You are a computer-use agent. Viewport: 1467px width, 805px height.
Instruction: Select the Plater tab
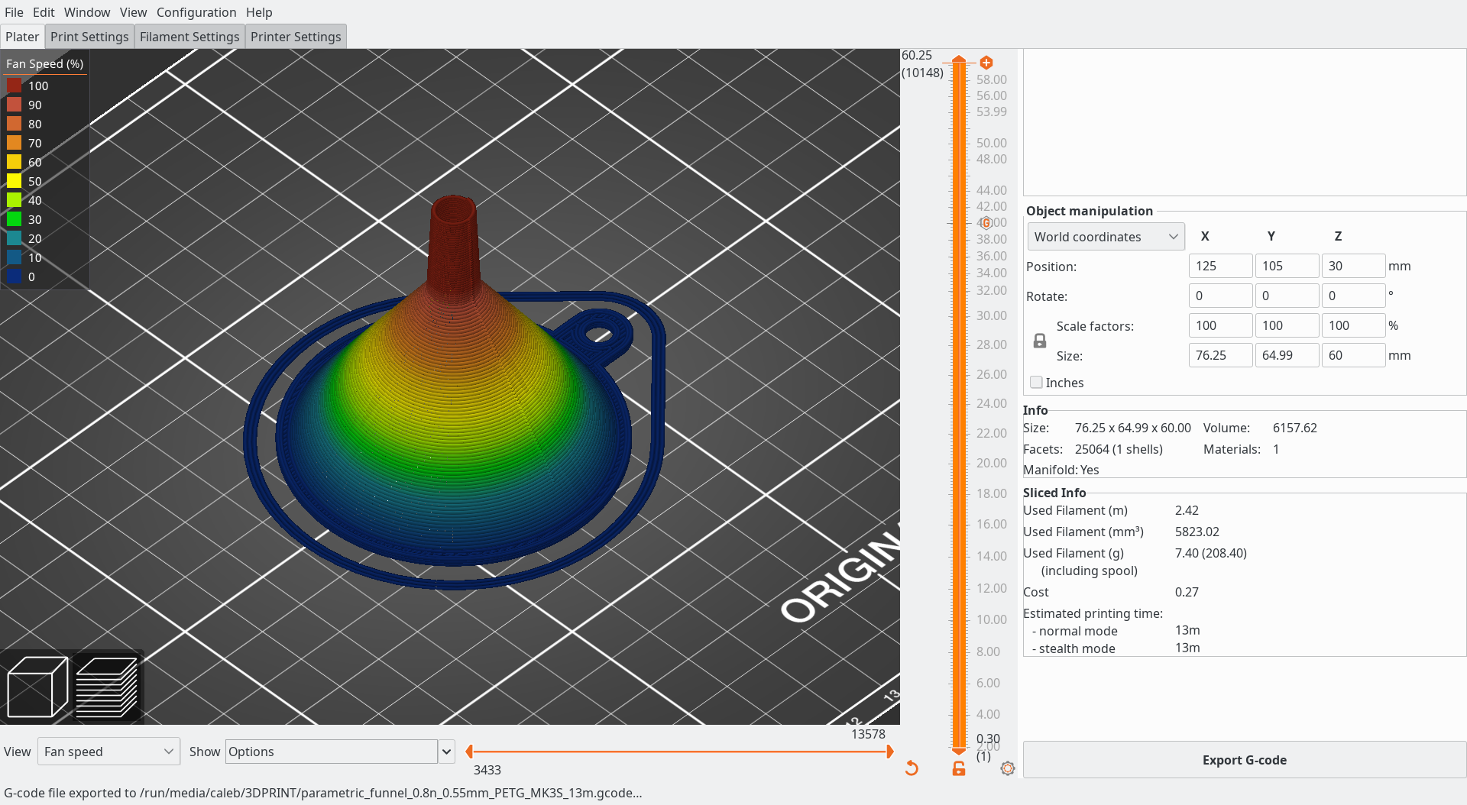click(22, 37)
